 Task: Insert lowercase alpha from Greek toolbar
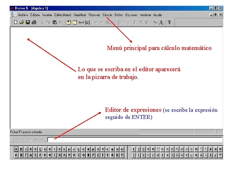pos(17,149)
